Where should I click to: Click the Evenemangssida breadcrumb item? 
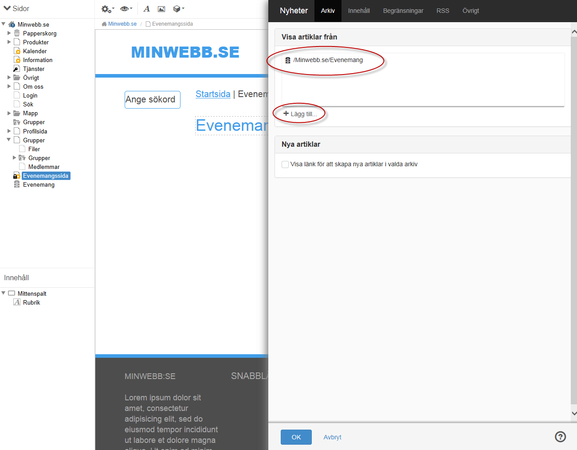coord(173,24)
